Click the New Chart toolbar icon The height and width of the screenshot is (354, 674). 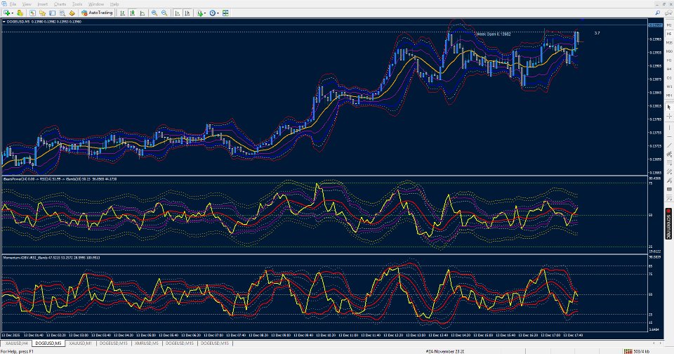(x=6, y=13)
